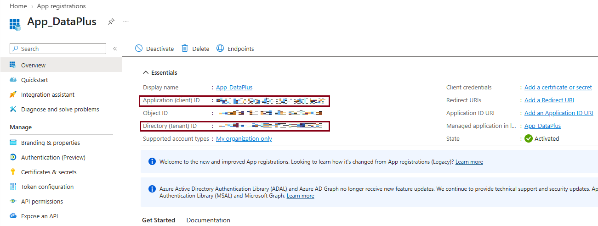The height and width of the screenshot is (226, 598).
Task: Collapse the Essentials section chevron
Action: click(146, 72)
